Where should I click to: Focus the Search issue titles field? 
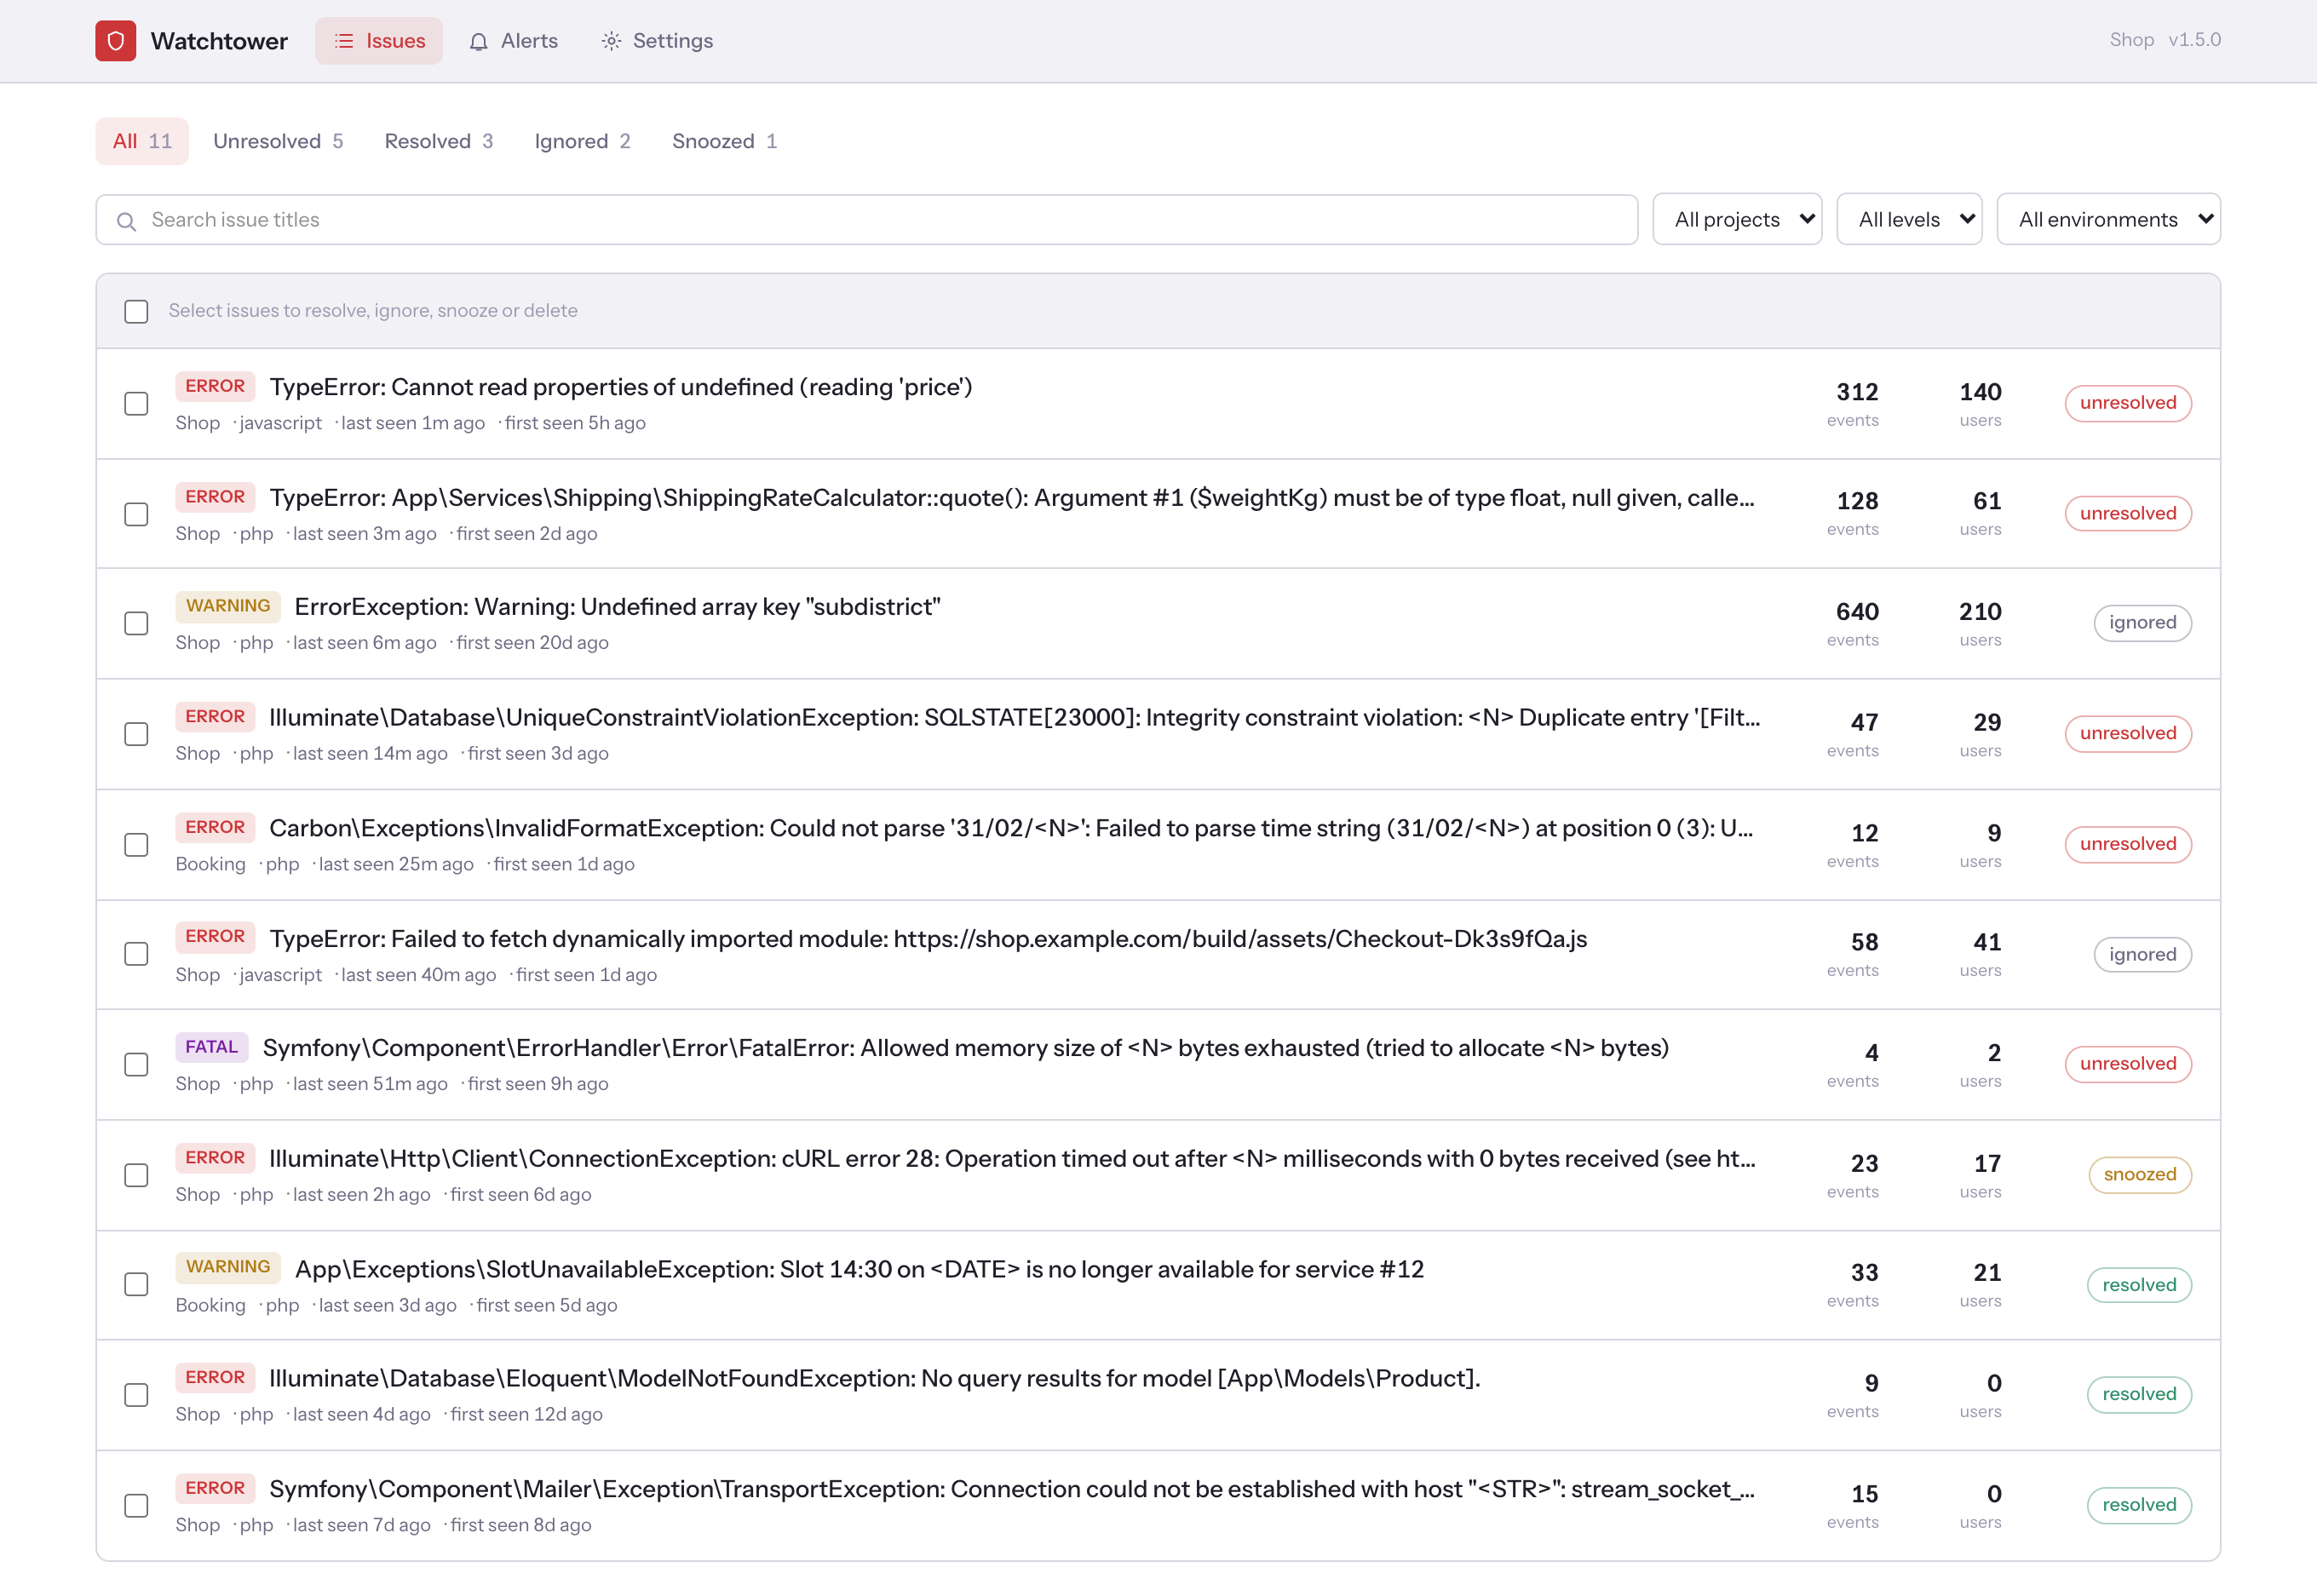tap(866, 220)
